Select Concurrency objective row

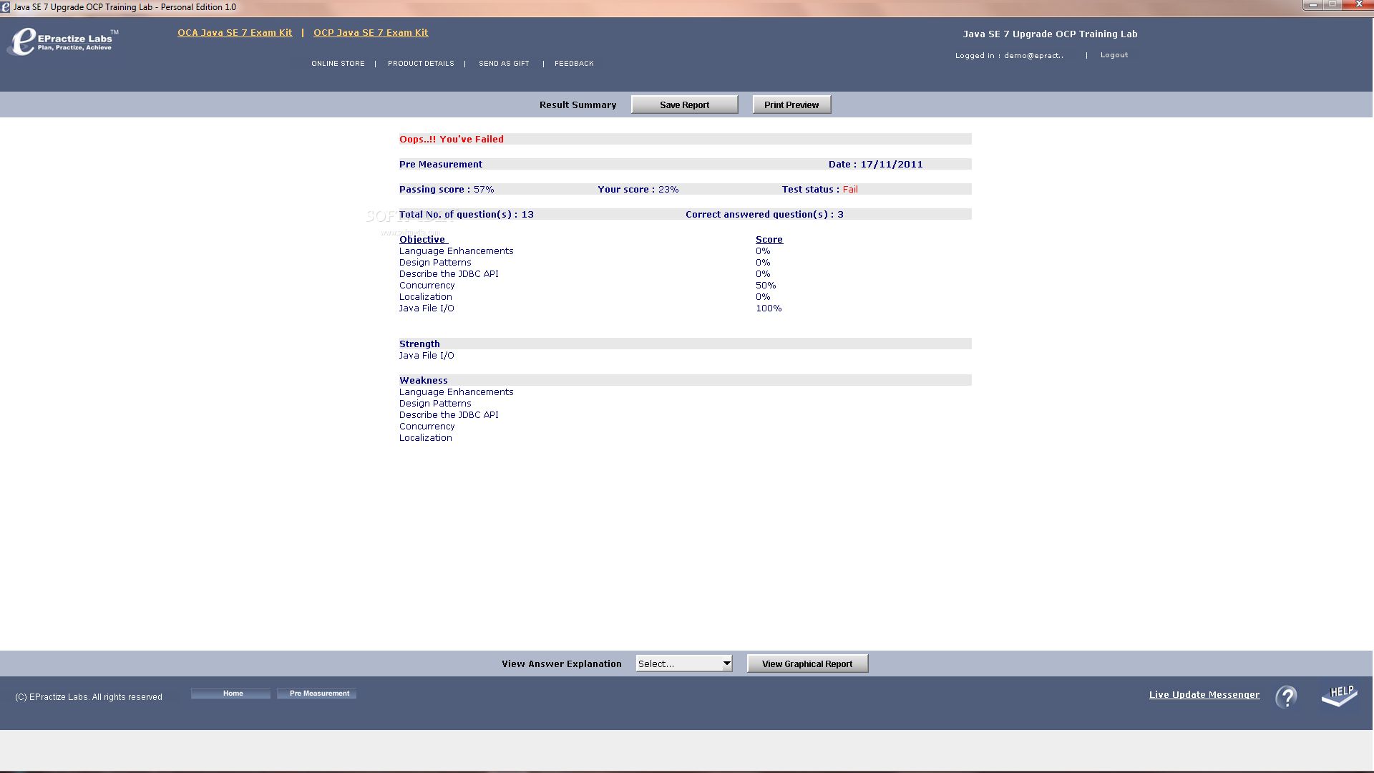[427, 286]
